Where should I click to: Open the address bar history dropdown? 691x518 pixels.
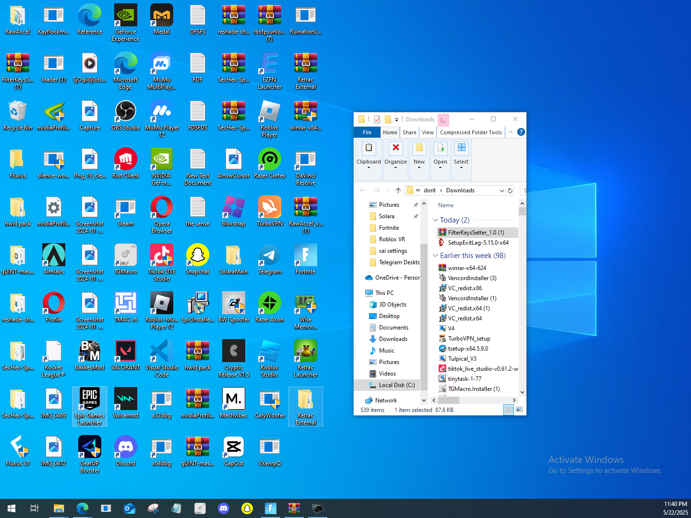(x=501, y=190)
